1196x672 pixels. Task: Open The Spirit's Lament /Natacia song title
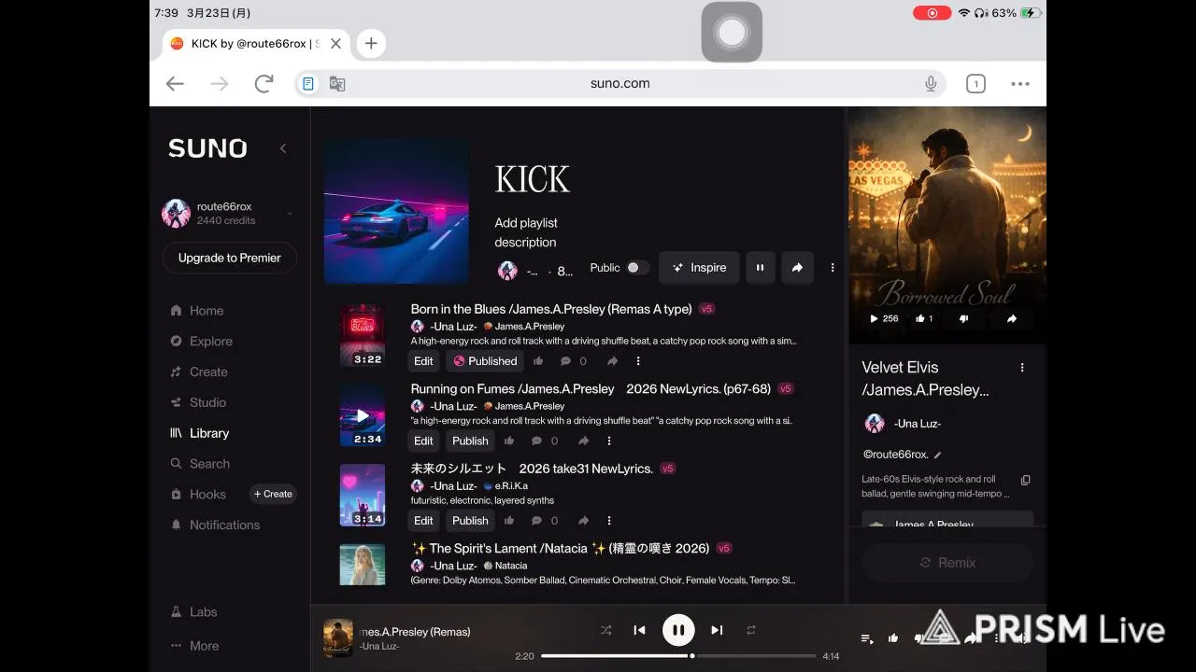[561, 548]
